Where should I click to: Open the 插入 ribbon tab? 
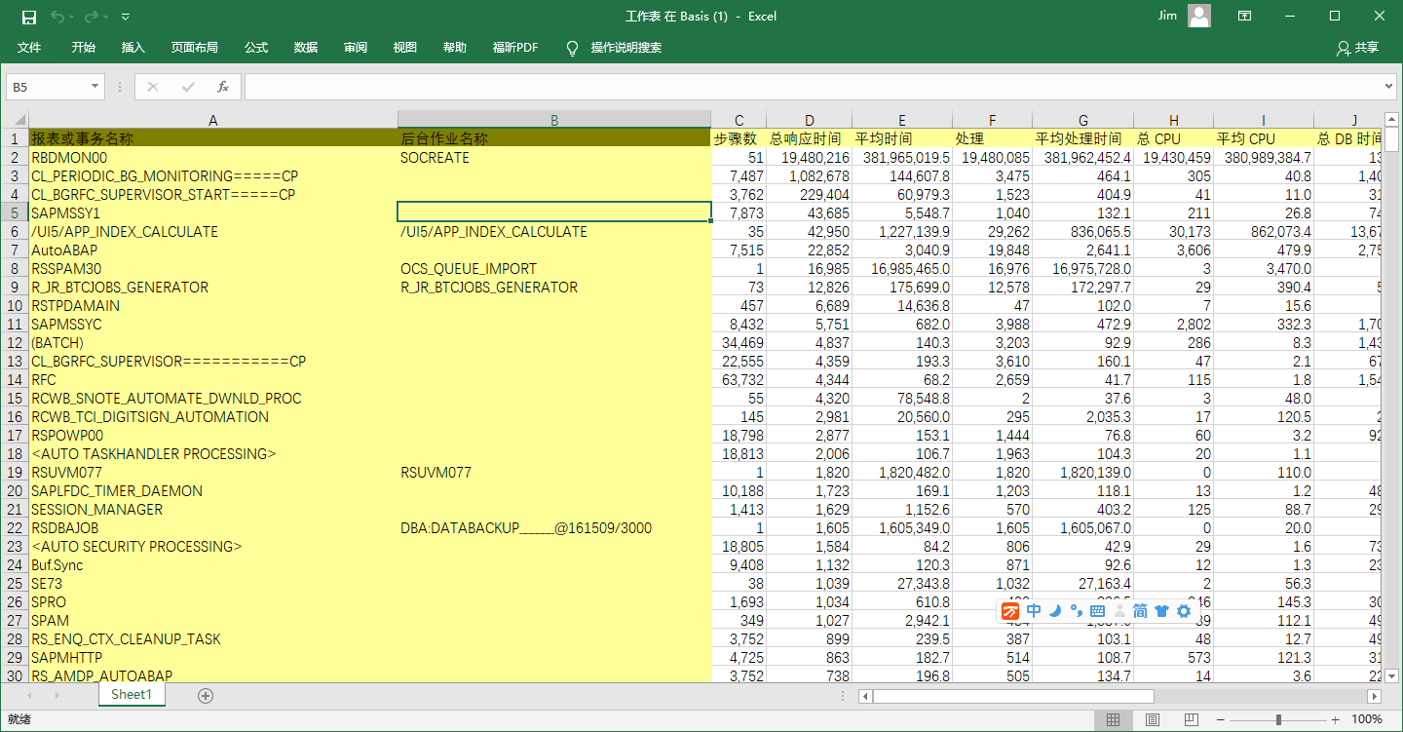pos(133,48)
